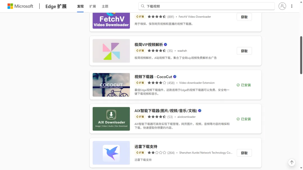Viewport: 303px width, 170px height.
Task: Click star rating (35) for 极简VIP视频解析
Action: [160, 51]
